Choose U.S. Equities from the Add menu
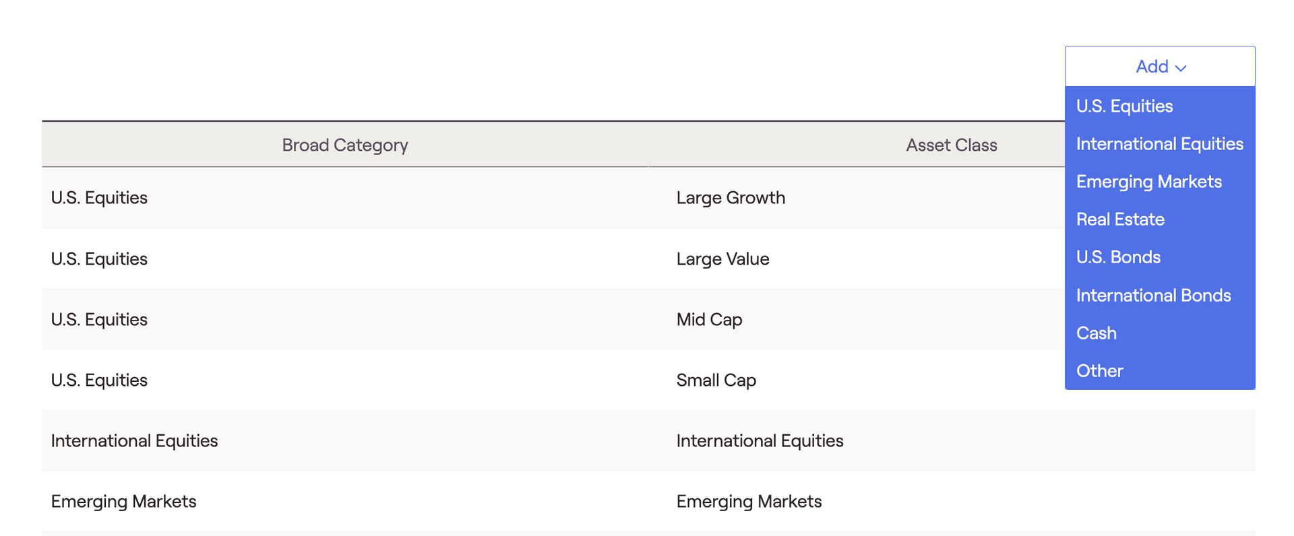 pyautogui.click(x=1160, y=106)
